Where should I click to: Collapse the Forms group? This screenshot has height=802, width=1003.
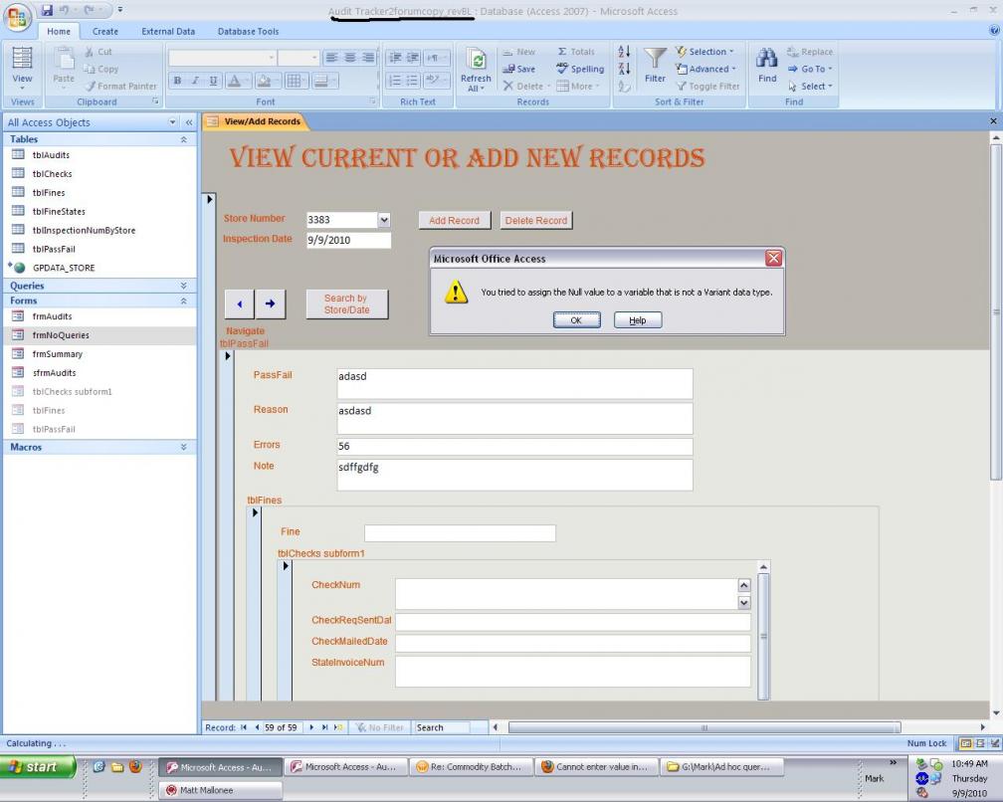click(x=183, y=301)
